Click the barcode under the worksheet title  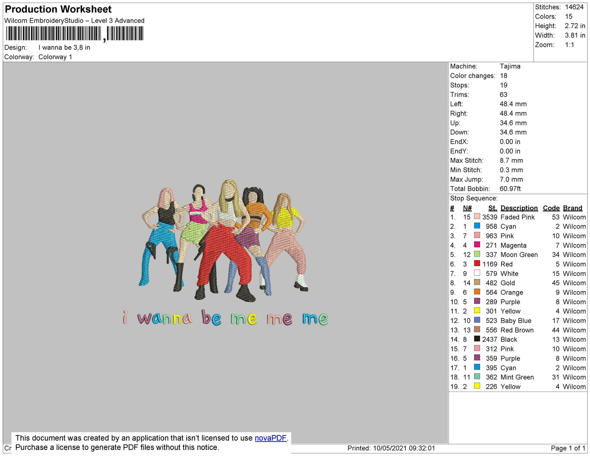click(74, 34)
